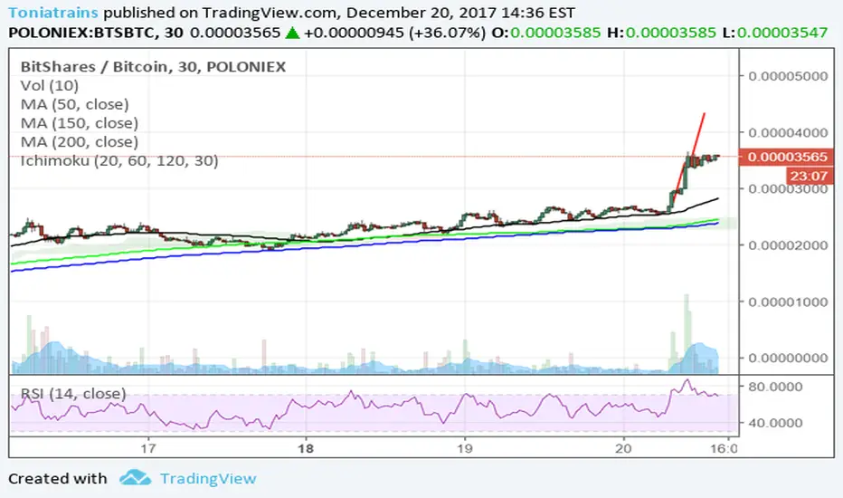Click the +0.00000945 (+36.07%) change value
The height and width of the screenshot is (498, 843).
[x=394, y=33]
